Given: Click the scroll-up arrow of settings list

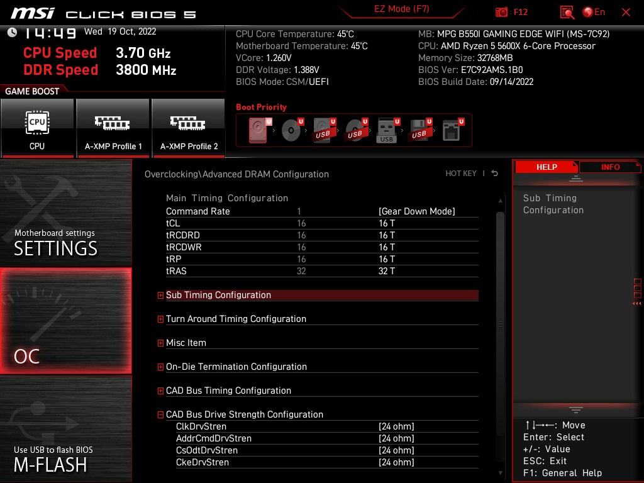Looking at the screenshot, I should (500, 201).
